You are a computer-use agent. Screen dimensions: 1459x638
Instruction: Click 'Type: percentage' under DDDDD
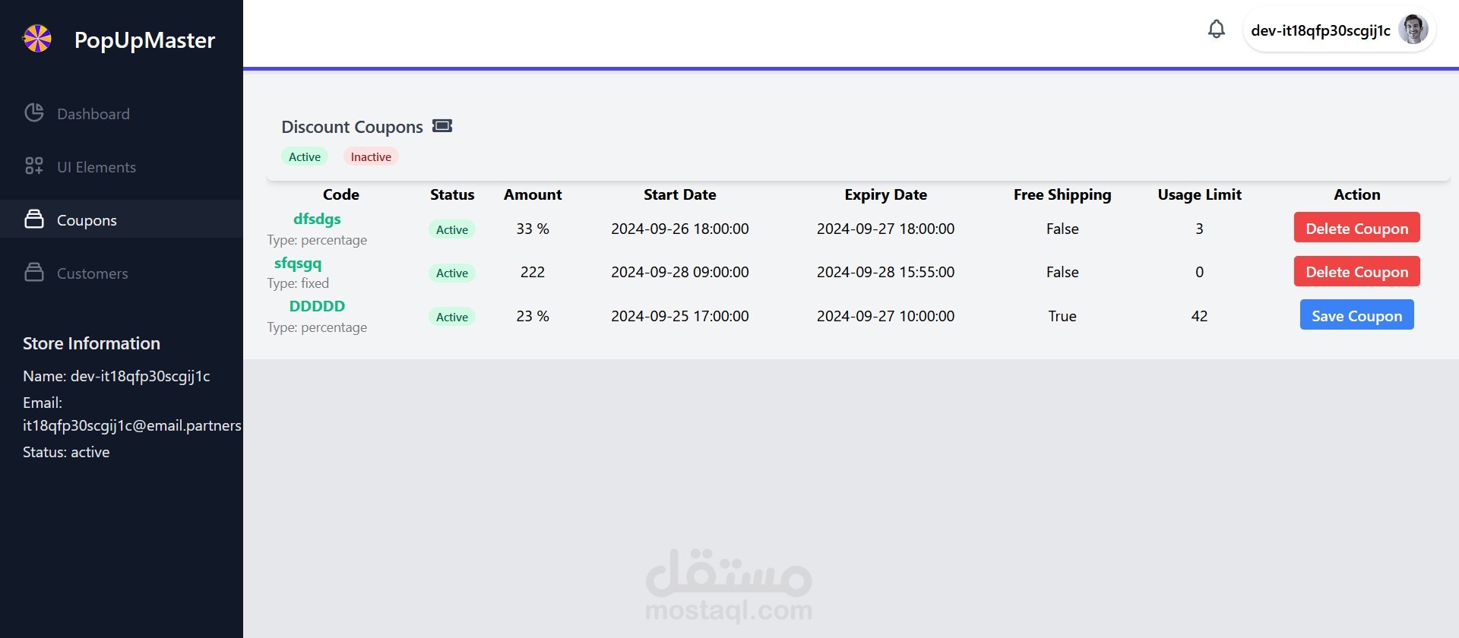[x=317, y=327]
